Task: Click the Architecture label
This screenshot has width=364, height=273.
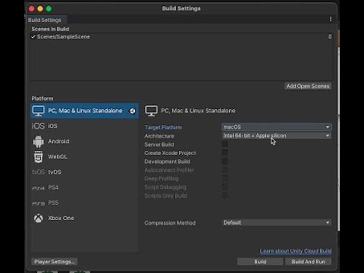Action: [159, 136]
